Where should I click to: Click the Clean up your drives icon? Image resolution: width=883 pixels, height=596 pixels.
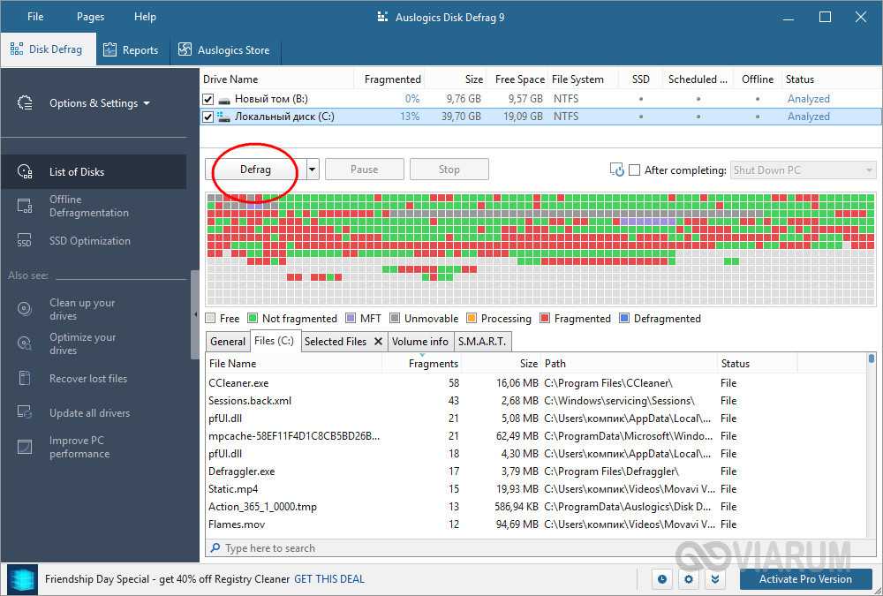click(25, 309)
